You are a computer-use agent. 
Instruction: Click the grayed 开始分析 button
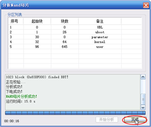click(x=107, y=120)
